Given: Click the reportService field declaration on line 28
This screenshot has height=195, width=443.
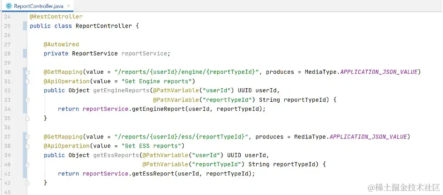Looking at the screenshot, I should pos(144,53).
